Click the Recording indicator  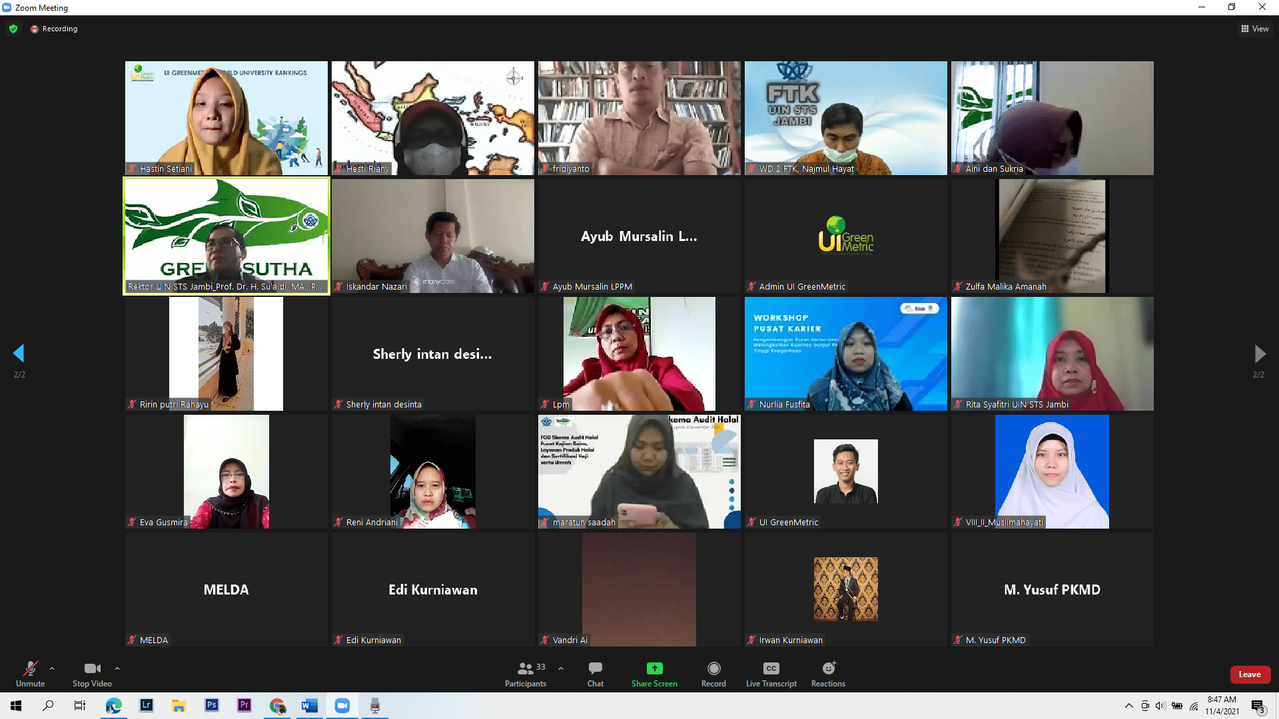click(x=54, y=29)
